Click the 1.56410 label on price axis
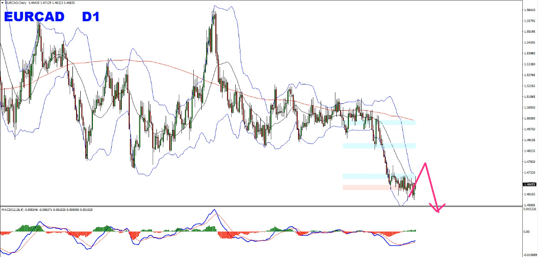This screenshot has height=257, width=538. pos(529,10)
